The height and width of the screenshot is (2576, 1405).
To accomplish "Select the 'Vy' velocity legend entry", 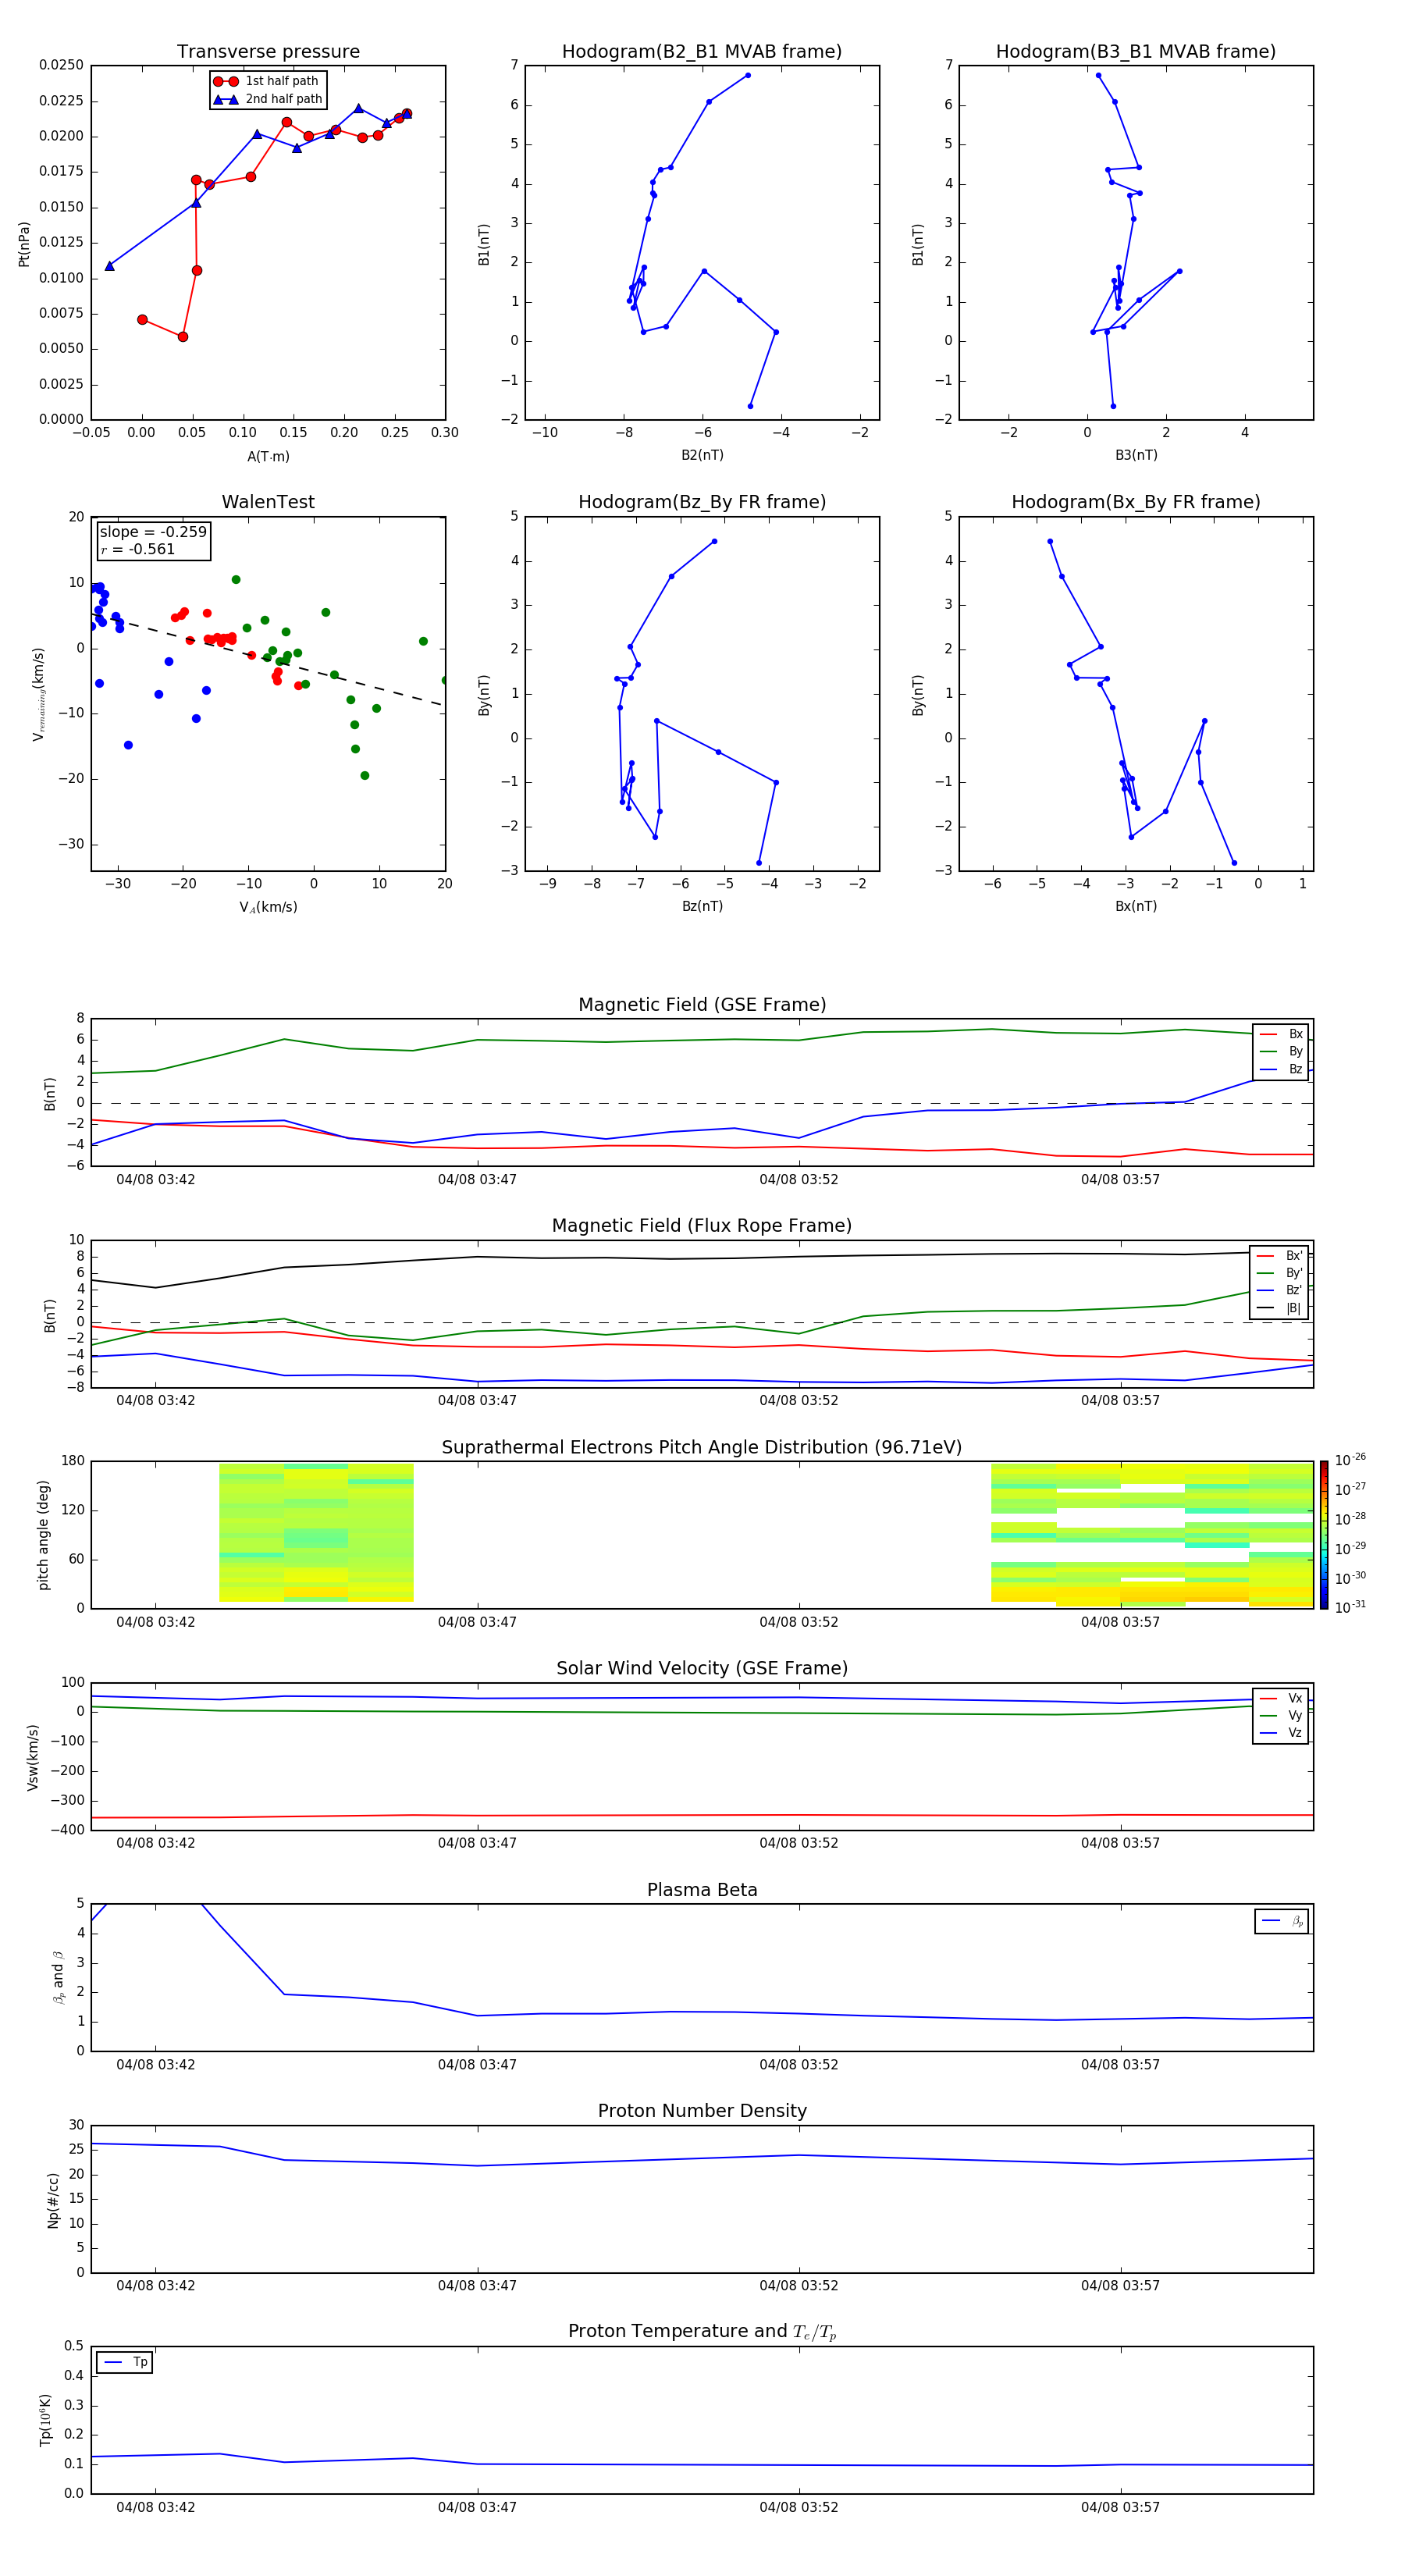I will coord(1281,1715).
